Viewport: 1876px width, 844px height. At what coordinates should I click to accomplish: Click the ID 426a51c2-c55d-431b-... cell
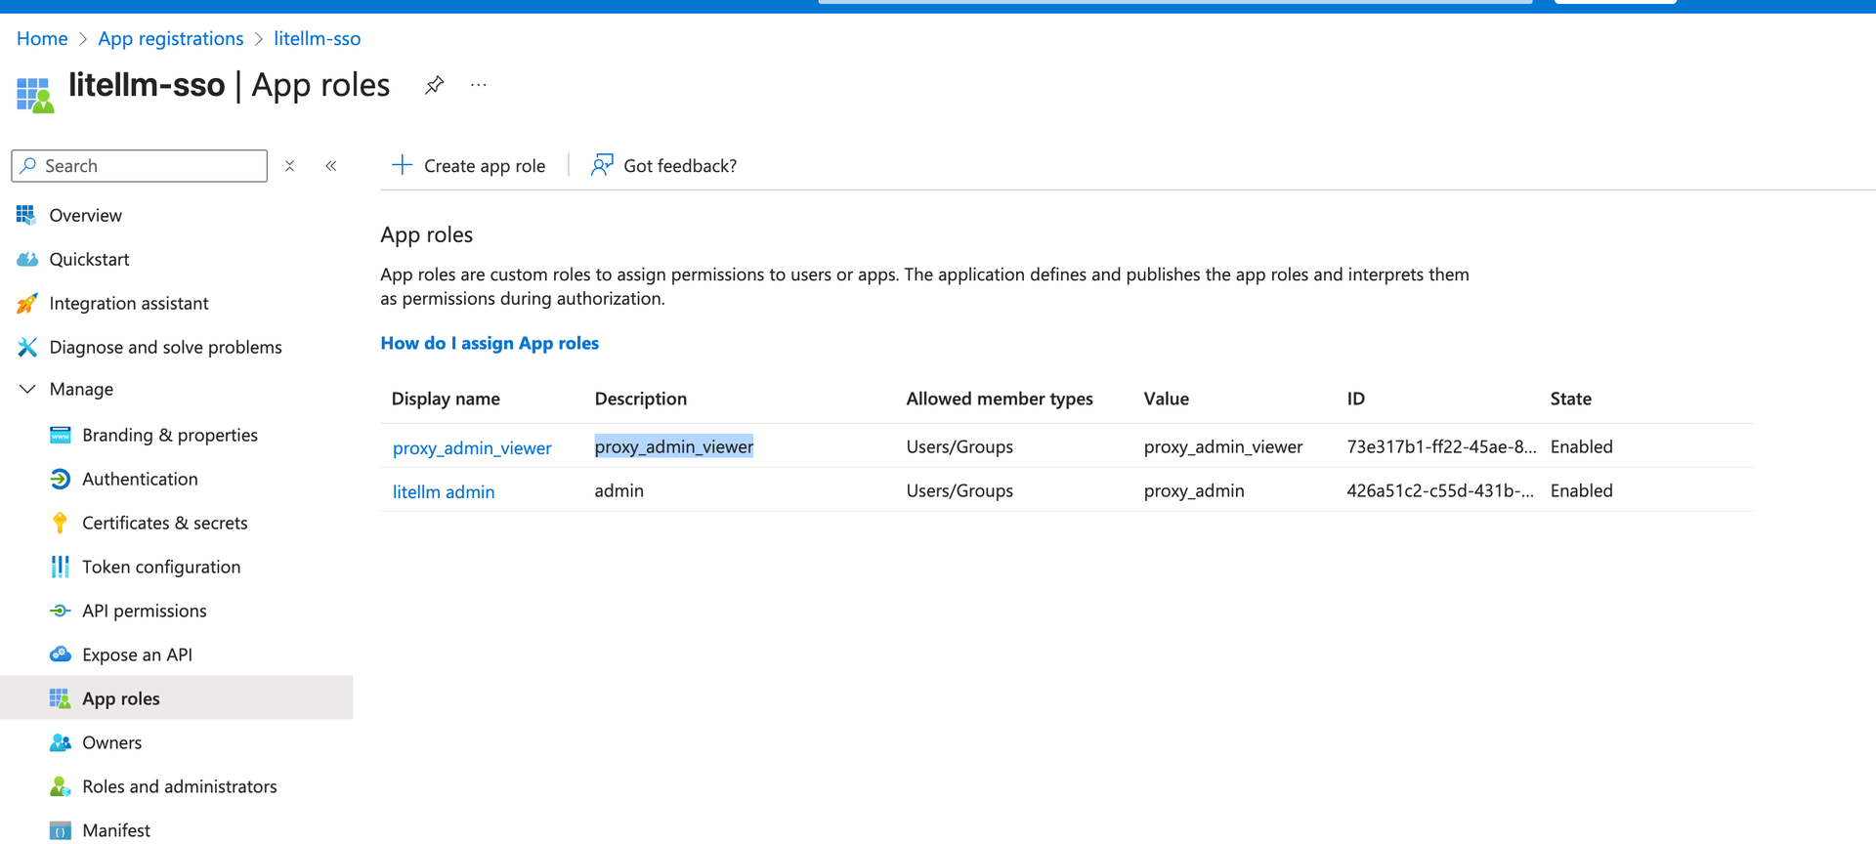(1440, 490)
